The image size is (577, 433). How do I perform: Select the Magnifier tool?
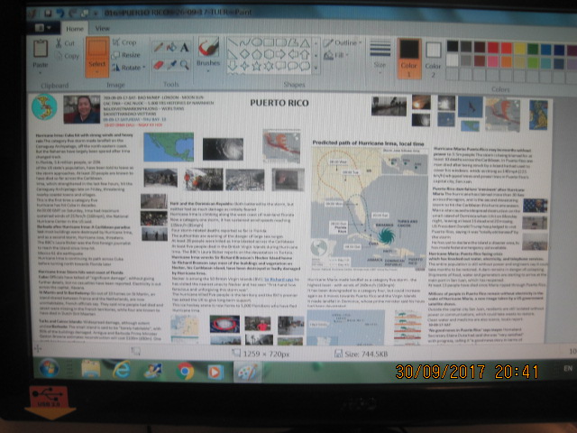pos(184,65)
